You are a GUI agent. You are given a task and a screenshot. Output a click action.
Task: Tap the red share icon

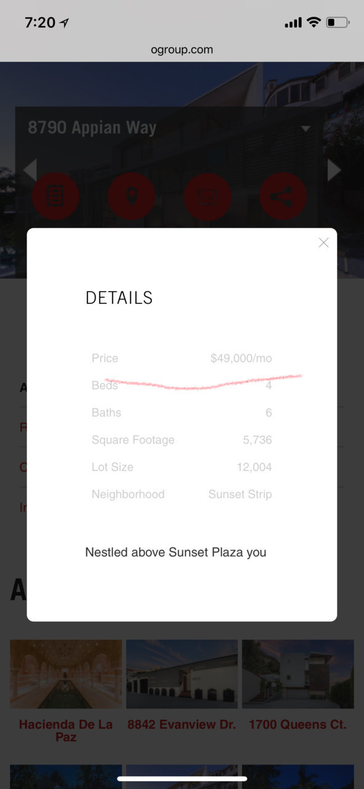[283, 197]
